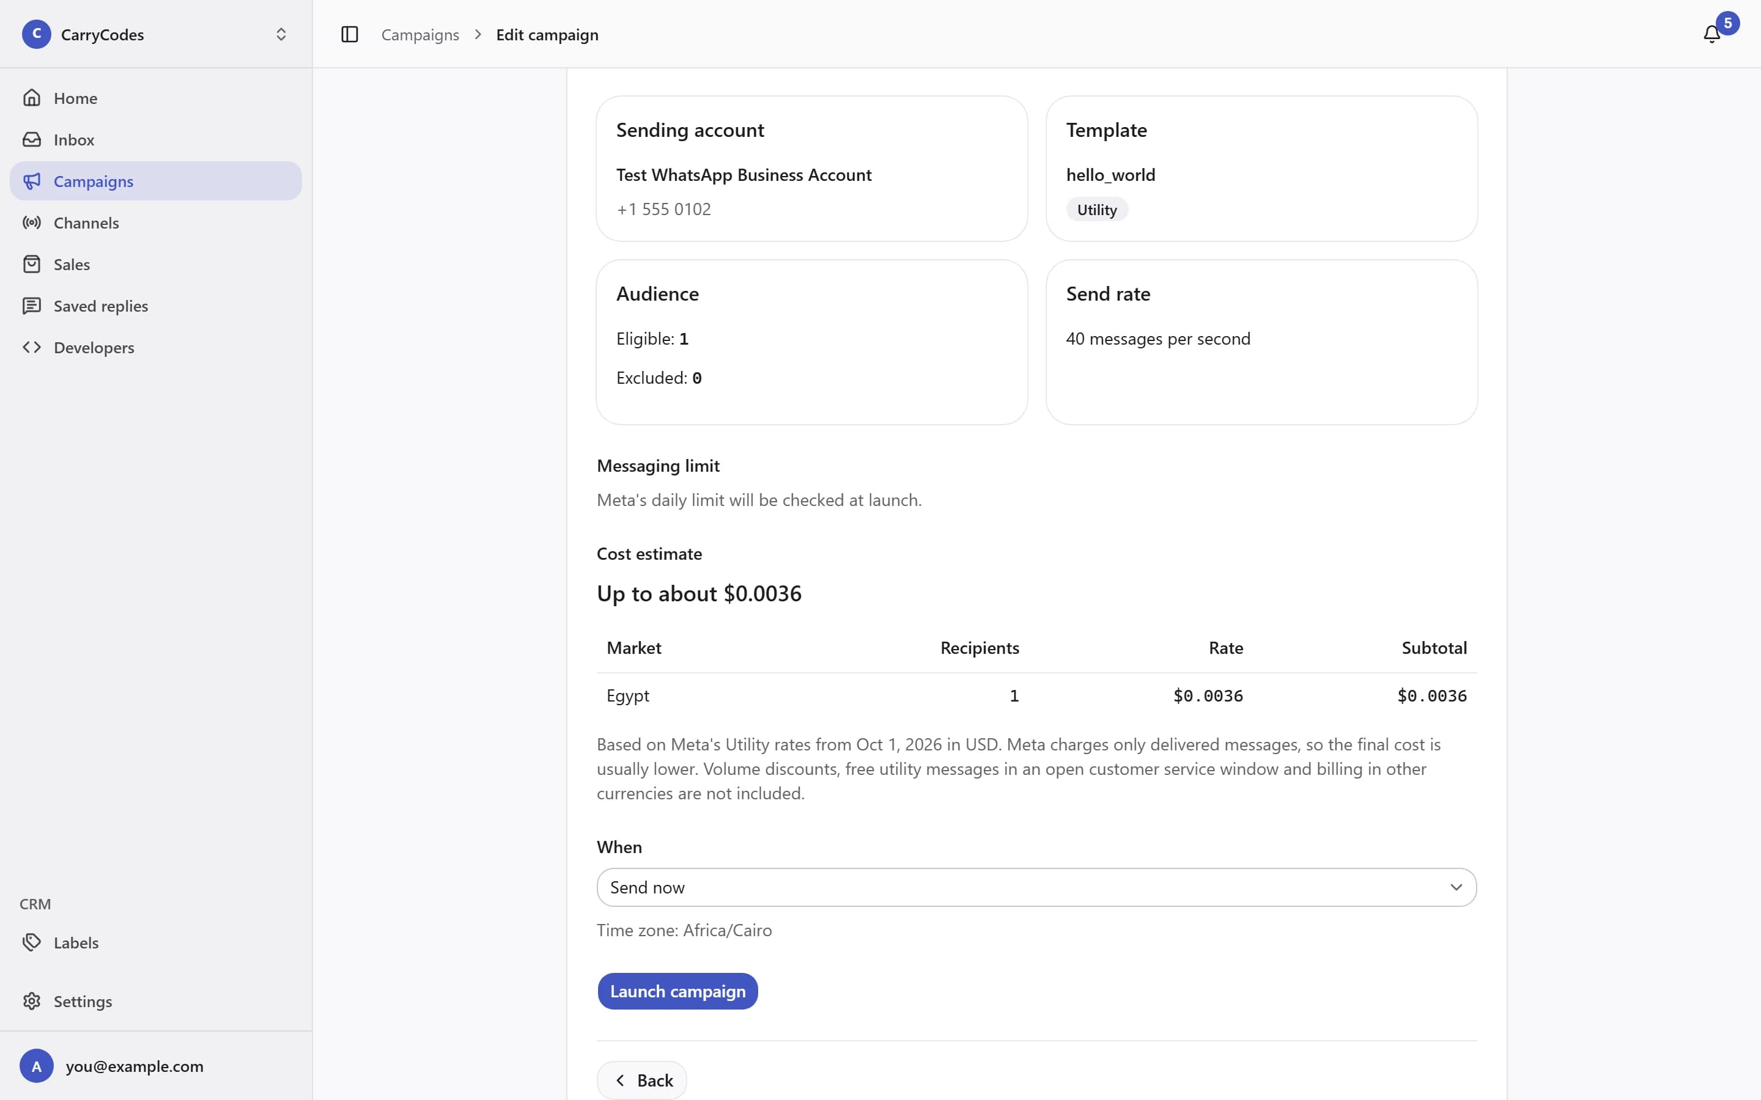Toggle the sidebar panel icon
Image resolution: width=1761 pixels, height=1100 pixels.
pyautogui.click(x=349, y=34)
